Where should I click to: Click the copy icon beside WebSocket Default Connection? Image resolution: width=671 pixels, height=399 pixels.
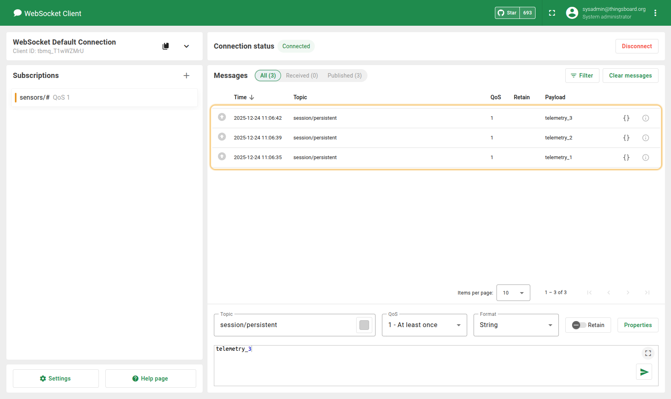(x=166, y=46)
